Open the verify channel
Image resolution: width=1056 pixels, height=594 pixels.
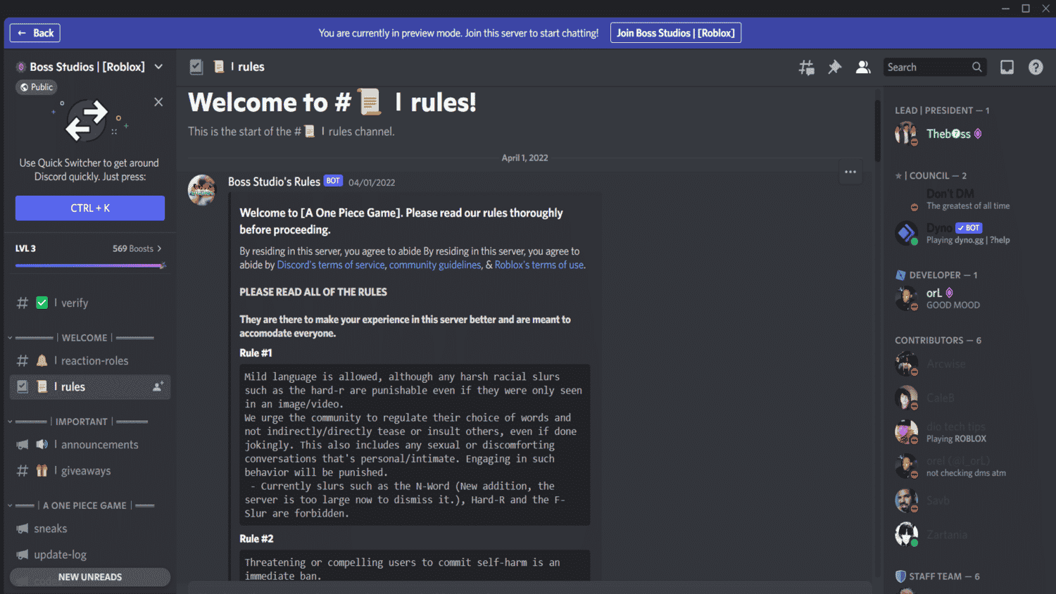coord(90,303)
